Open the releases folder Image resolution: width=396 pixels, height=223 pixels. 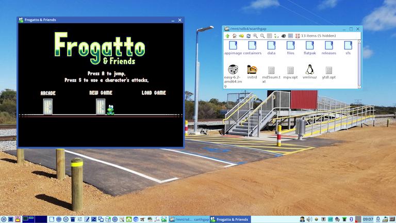pyautogui.click(x=329, y=48)
